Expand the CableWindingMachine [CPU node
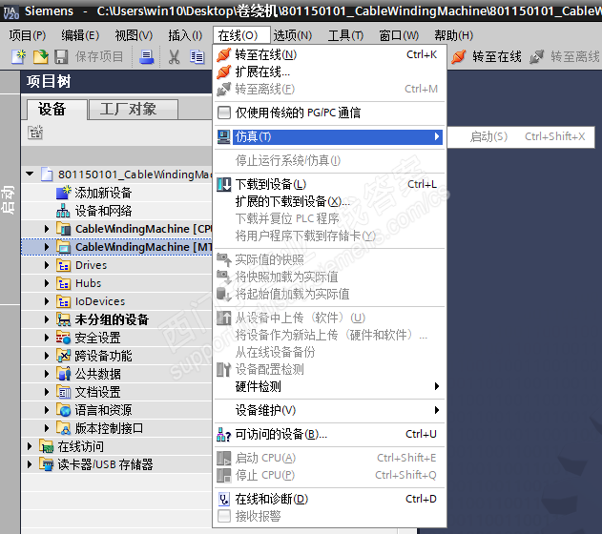This screenshot has height=534, width=602. coord(47,229)
